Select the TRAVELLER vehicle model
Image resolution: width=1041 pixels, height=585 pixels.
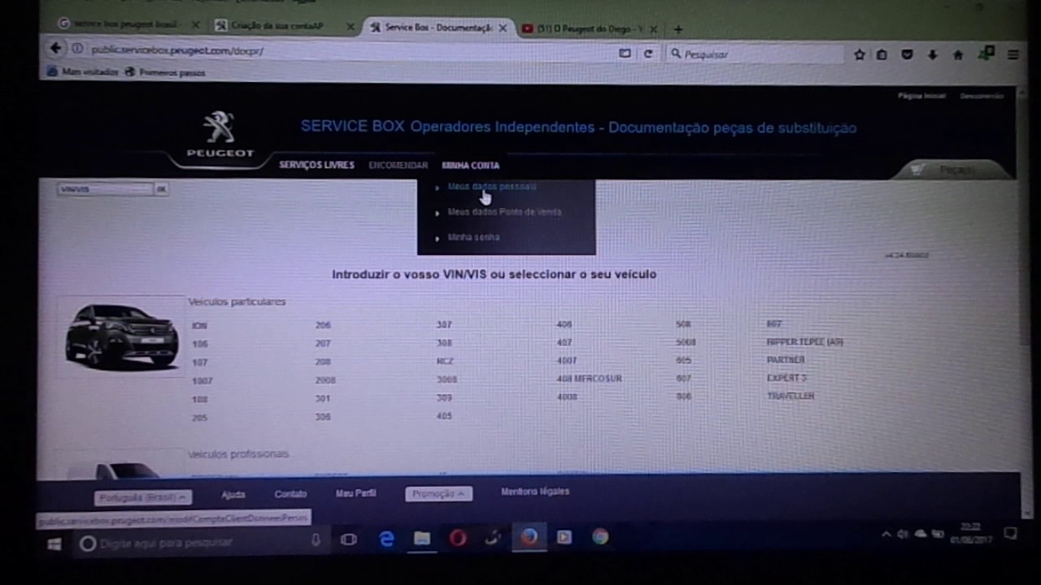click(791, 396)
